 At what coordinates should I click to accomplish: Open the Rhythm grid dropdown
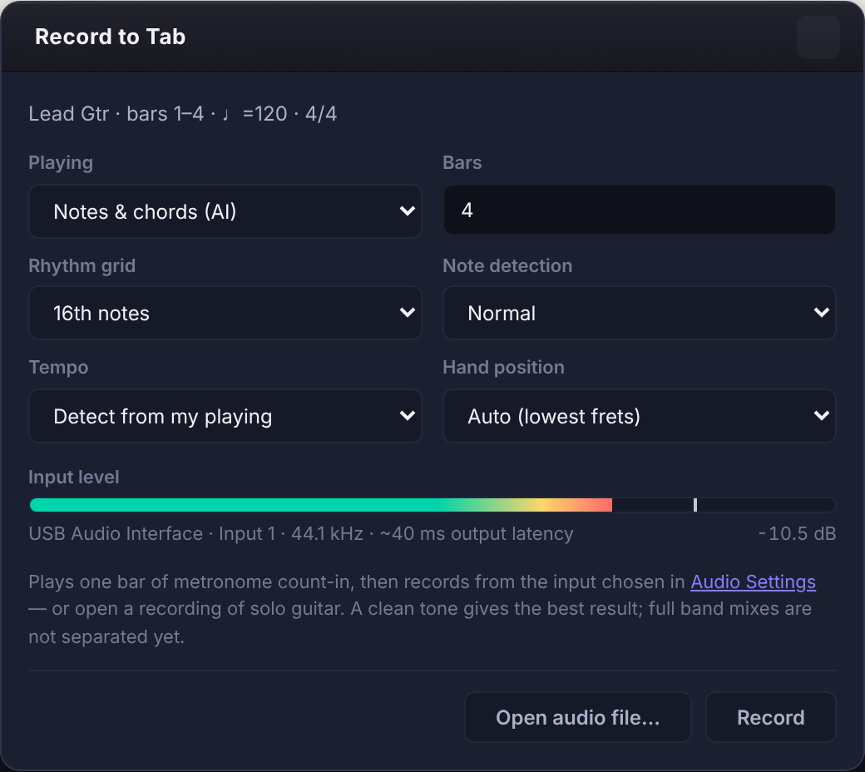click(x=225, y=313)
